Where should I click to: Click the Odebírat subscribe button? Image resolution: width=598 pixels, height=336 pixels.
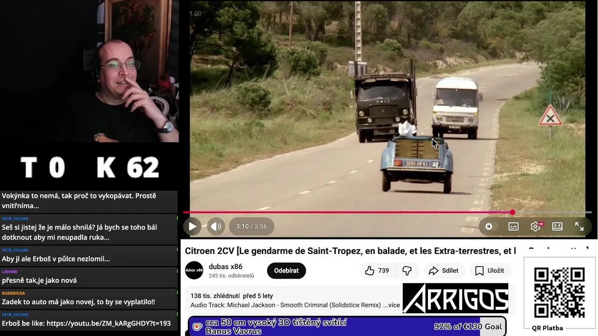click(286, 271)
